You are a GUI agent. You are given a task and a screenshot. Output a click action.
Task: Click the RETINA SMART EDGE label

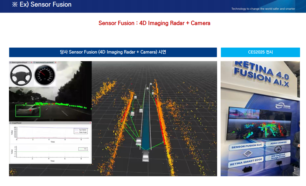pyautogui.click(x=246, y=162)
